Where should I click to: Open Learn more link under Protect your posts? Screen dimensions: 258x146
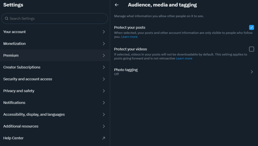click(x=129, y=37)
